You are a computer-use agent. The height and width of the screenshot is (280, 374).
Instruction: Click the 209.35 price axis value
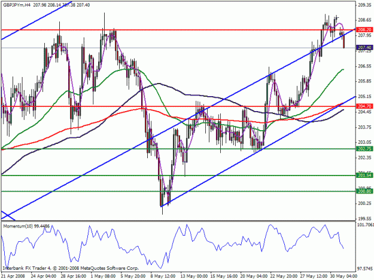pos(364,5)
